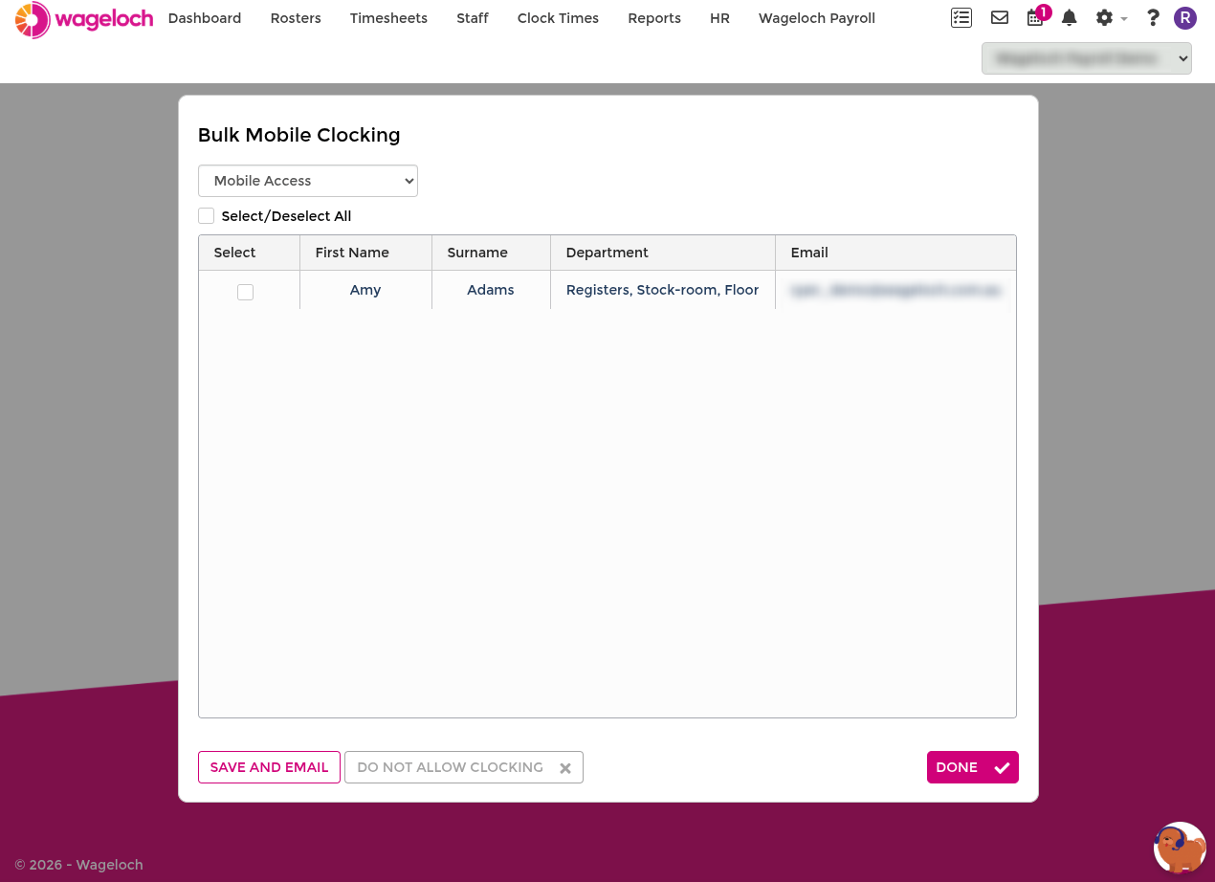Open the Rosters menu
This screenshot has width=1215, height=882.
296,18
